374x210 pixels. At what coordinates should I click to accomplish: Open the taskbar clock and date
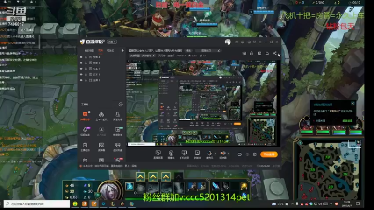(x=347, y=204)
